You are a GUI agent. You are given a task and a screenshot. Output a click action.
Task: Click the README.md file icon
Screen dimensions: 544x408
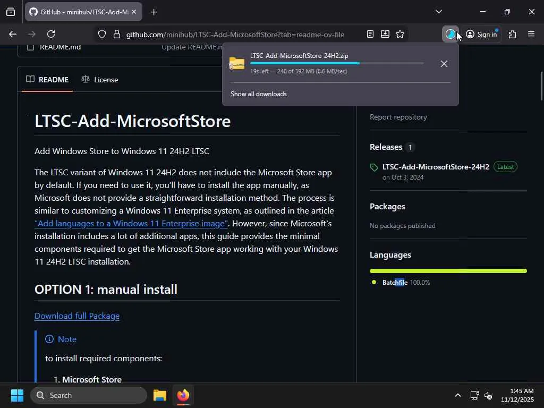30,47
